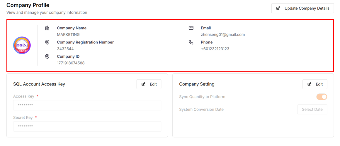Click the envelope icon beside Email
The width and height of the screenshot is (340, 146).
(x=191, y=28)
